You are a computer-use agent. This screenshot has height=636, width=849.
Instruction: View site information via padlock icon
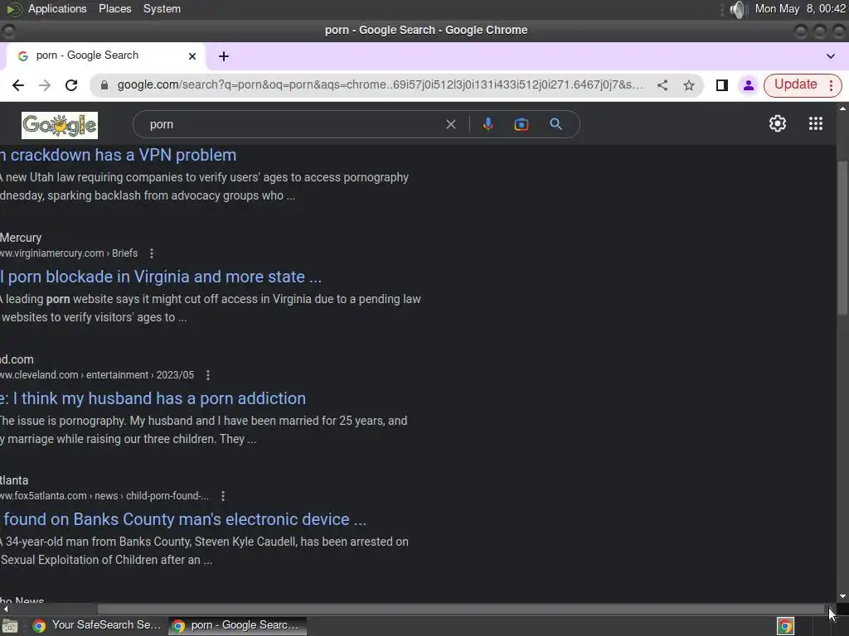pyautogui.click(x=104, y=85)
